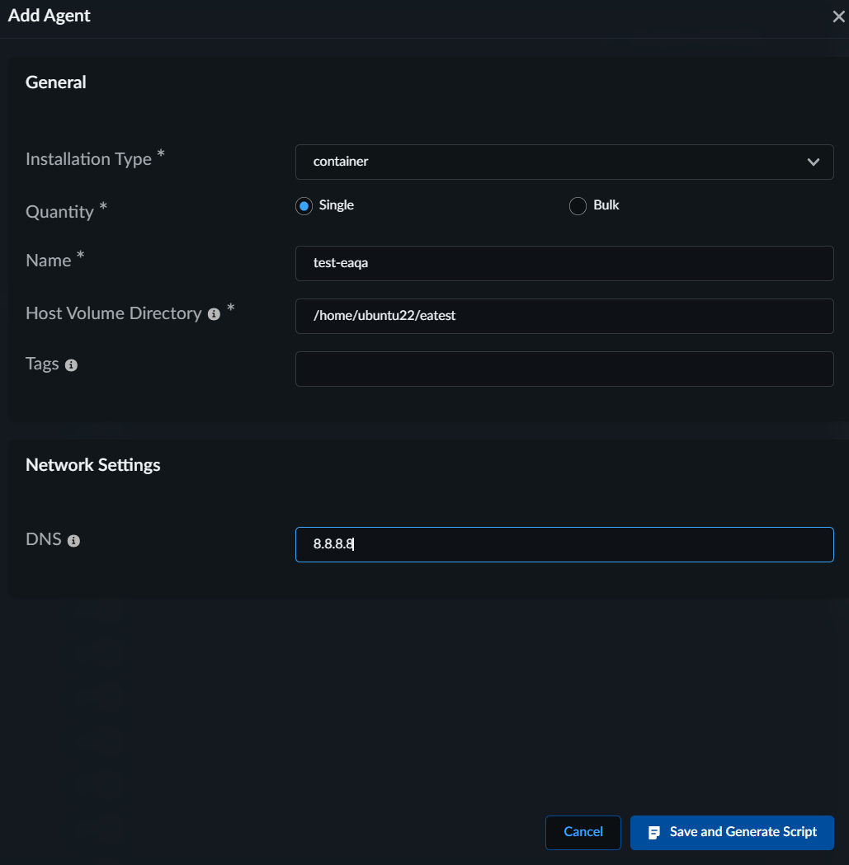The height and width of the screenshot is (865, 849).
Task: Click the script icon on Save button
Action: 654,833
